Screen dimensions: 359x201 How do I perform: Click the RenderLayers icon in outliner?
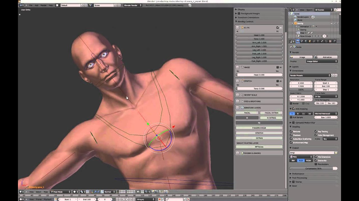point(295,17)
